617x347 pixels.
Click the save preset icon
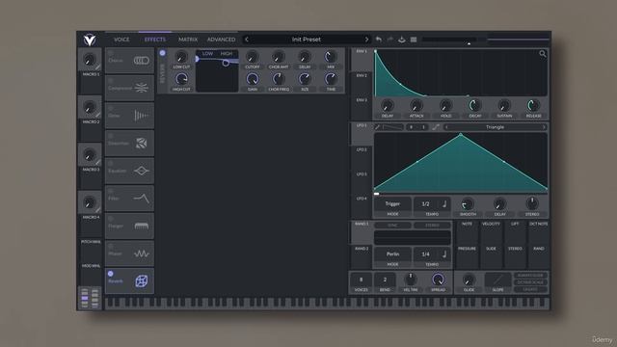402,40
